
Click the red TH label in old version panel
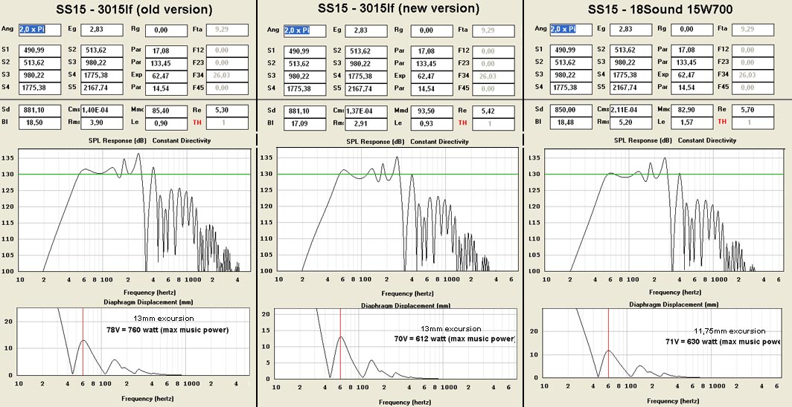198,123
